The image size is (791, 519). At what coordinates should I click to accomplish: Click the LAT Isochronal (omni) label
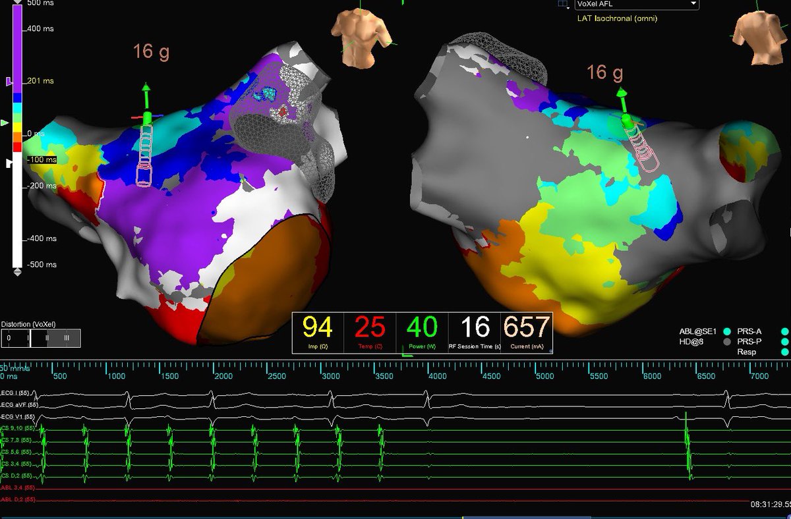point(618,18)
